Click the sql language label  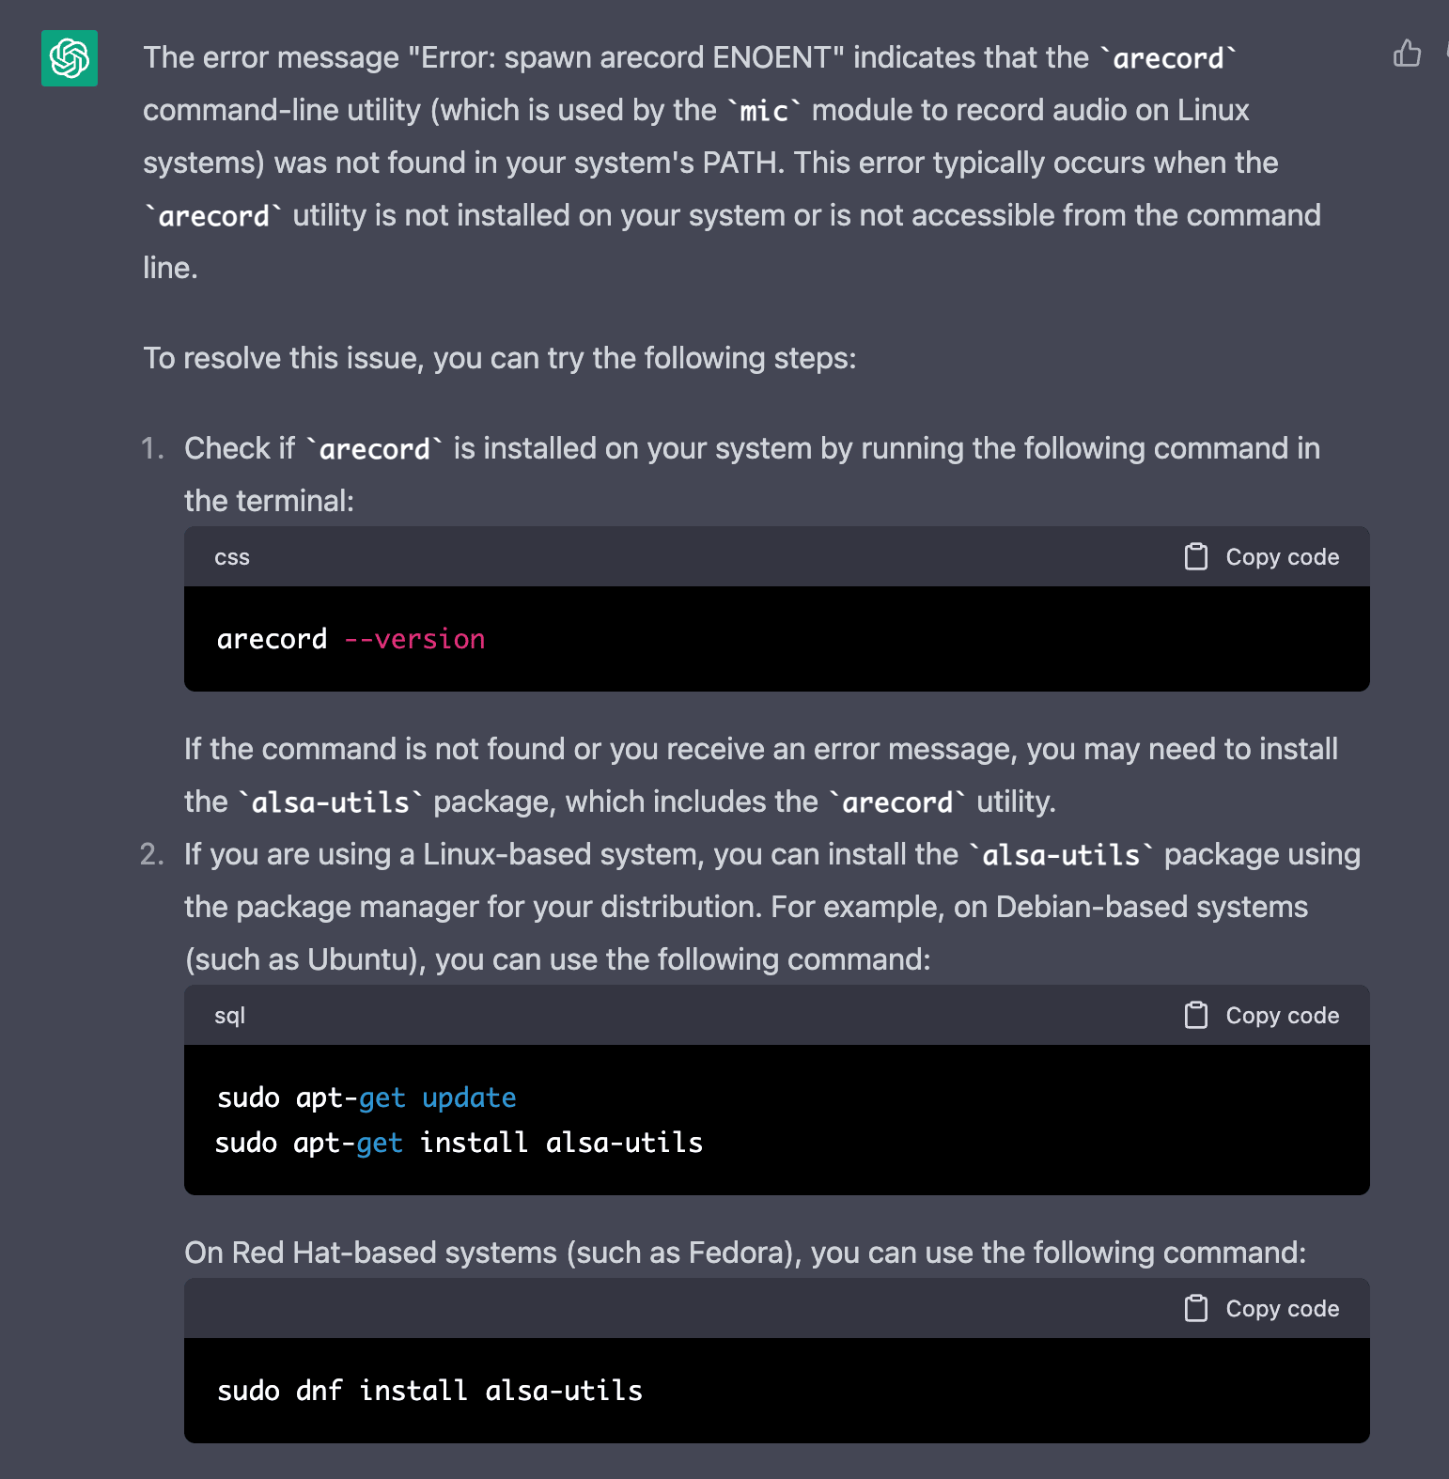[x=228, y=1015]
